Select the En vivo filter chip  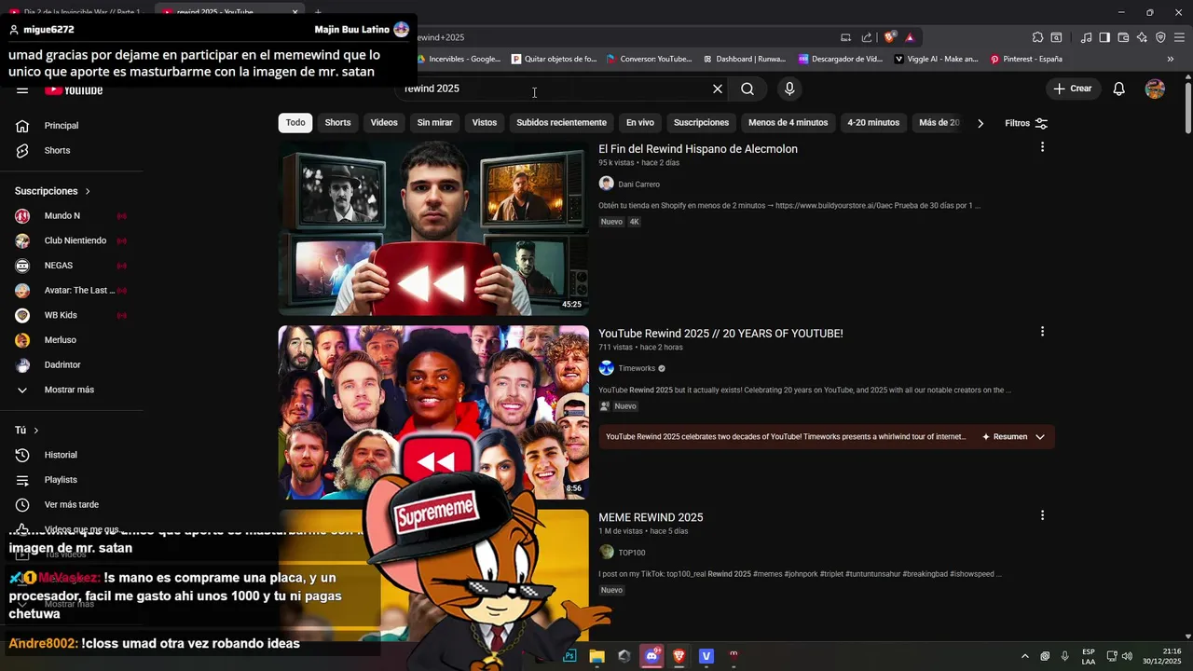(x=639, y=123)
